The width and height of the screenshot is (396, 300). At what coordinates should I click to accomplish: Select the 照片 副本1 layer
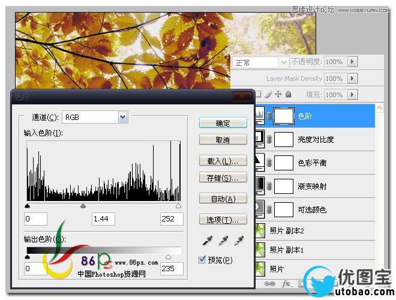pyautogui.click(x=315, y=250)
